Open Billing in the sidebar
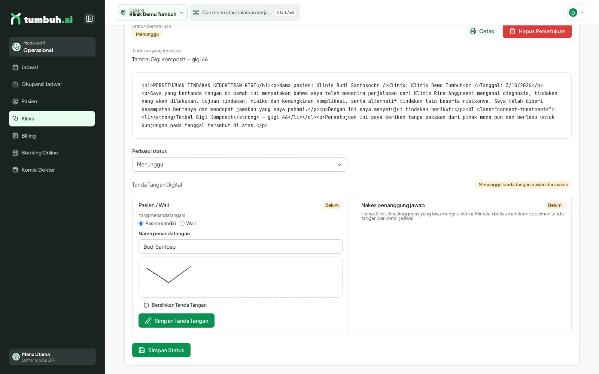The width and height of the screenshot is (599, 374). click(52, 136)
